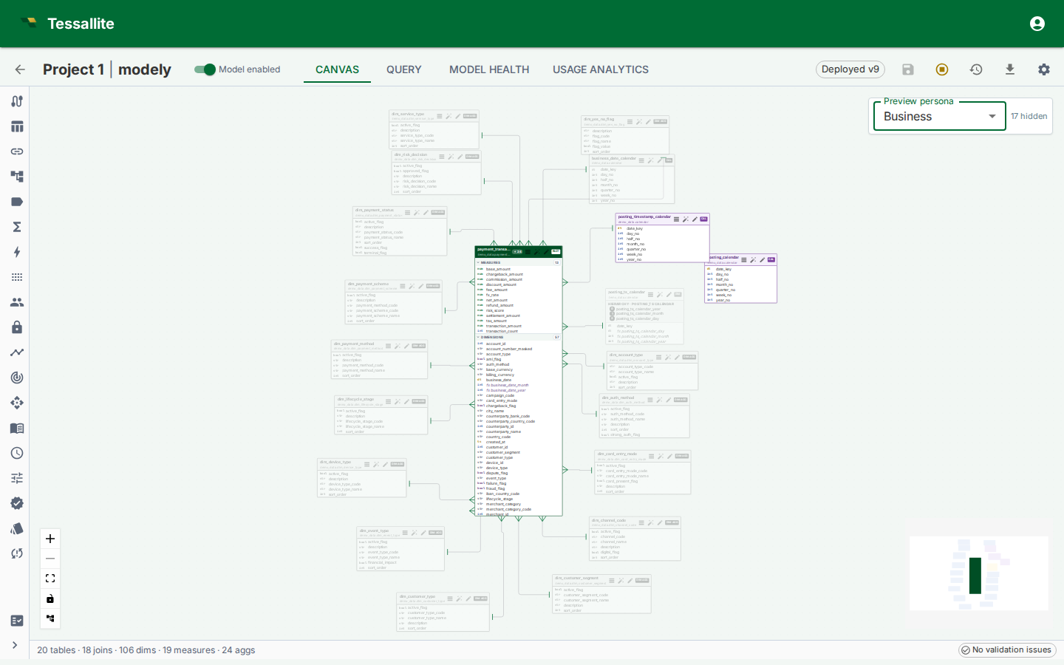Image resolution: width=1064 pixels, height=665 pixels.
Task: Open the open-book glossary icon in sidebar
Action: (x=17, y=428)
